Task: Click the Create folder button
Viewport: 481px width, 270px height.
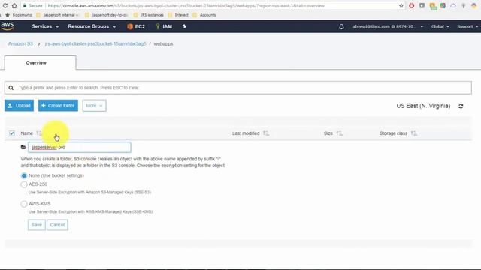Action: click(x=58, y=106)
